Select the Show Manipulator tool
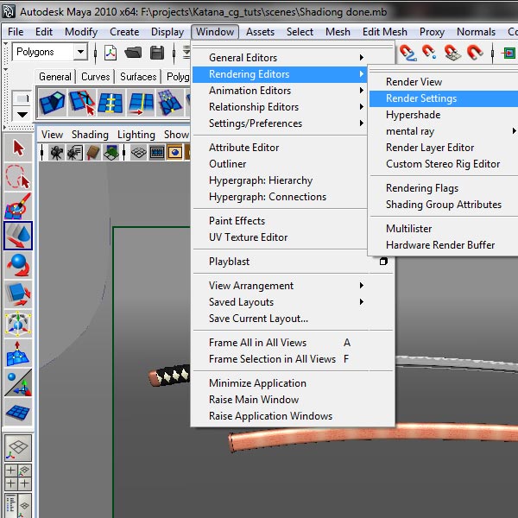Viewport: 518px width, 518px height. click(x=18, y=382)
